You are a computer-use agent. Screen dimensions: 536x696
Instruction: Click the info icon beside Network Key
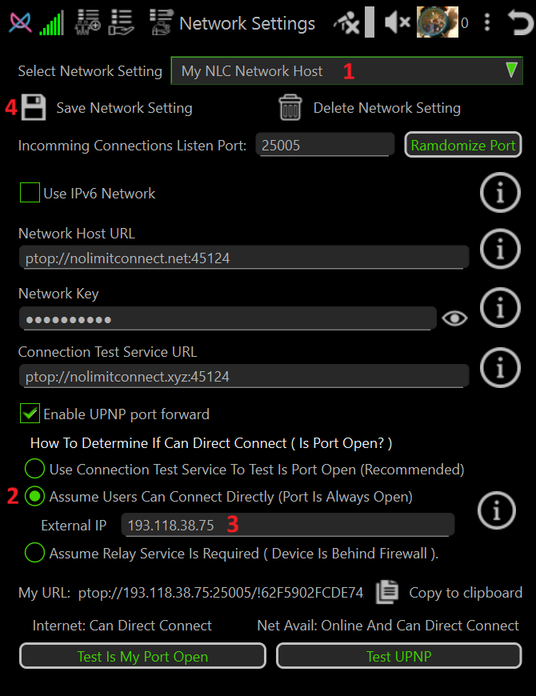pyautogui.click(x=500, y=308)
